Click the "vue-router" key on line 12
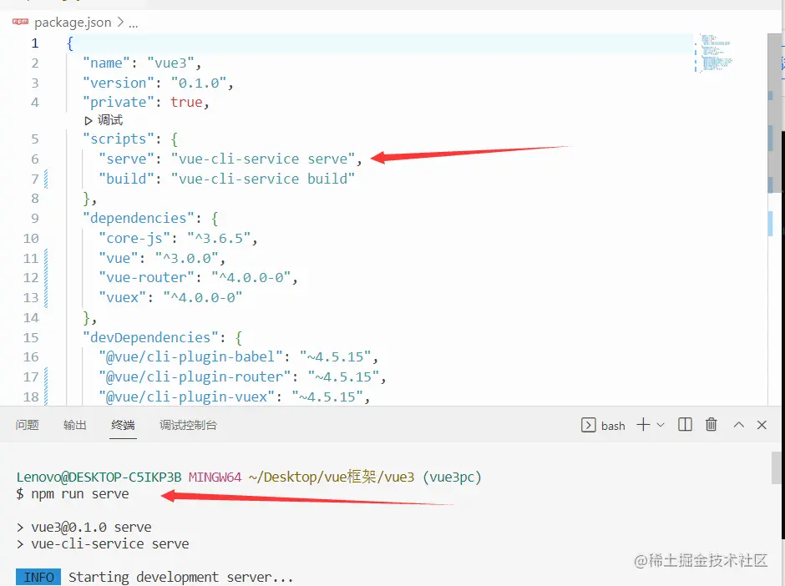Image resolution: width=785 pixels, height=586 pixels. point(146,277)
